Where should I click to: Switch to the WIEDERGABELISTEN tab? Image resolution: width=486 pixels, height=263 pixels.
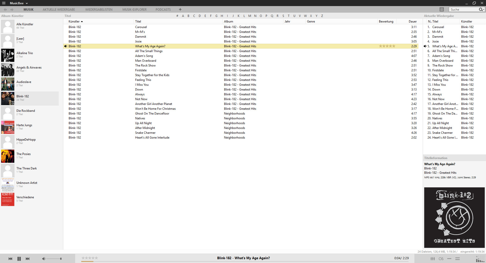[98, 9]
